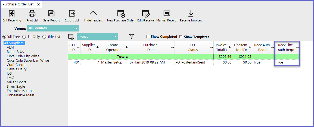This screenshot has height=127, width=314.
Task: Choose the Hide List radio option
Action: tap(44, 37)
